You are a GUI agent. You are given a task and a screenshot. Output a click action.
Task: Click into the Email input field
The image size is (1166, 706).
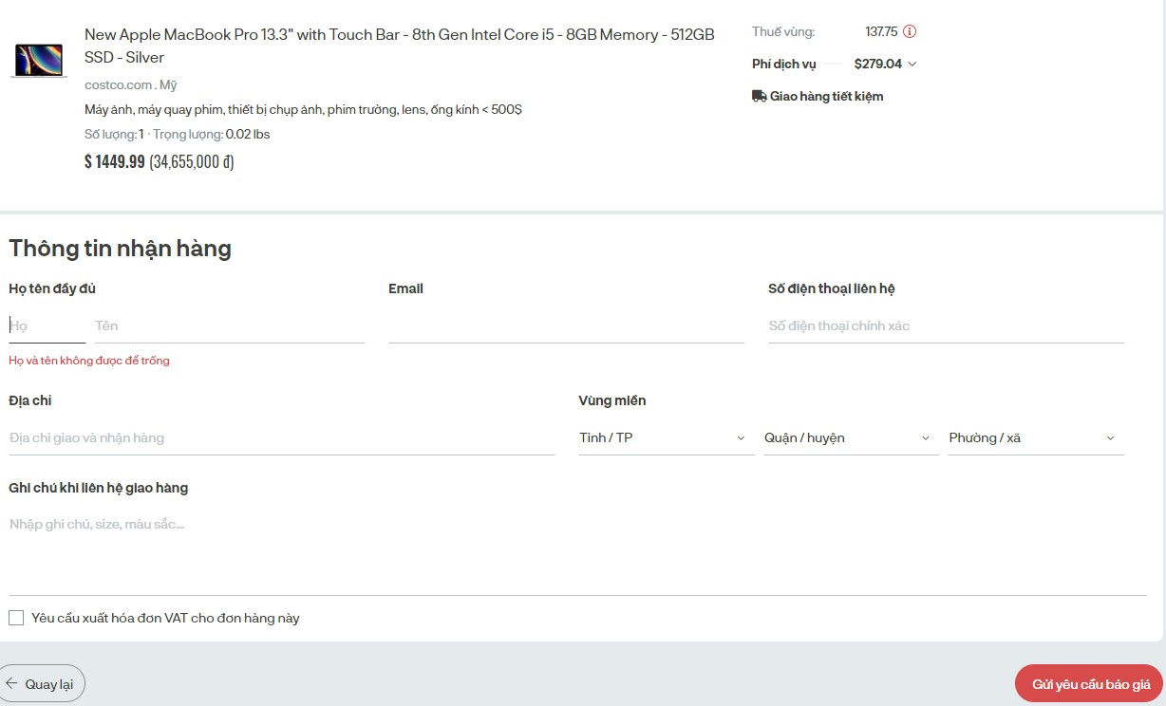(x=566, y=325)
